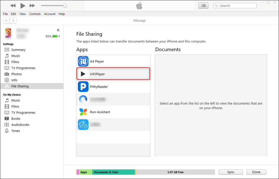Image resolution: width=279 pixels, height=179 pixels.
Task: Click the Play button
Action: [23, 6]
